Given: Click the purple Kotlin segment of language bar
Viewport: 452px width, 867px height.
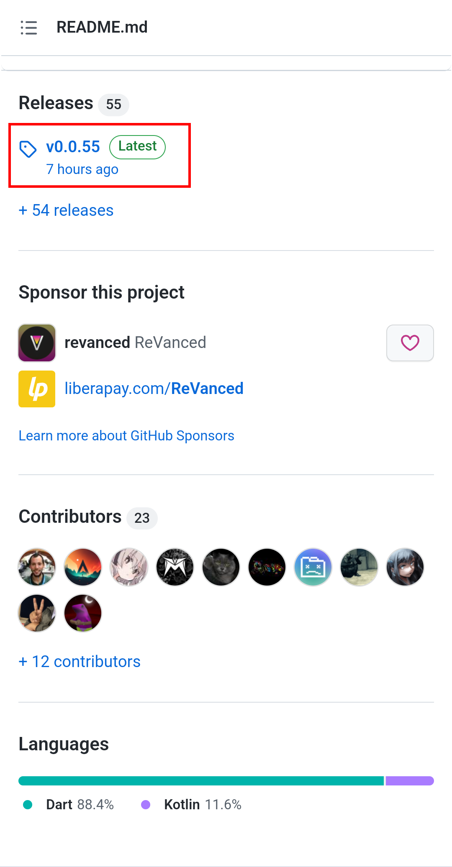Looking at the screenshot, I should tap(409, 781).
